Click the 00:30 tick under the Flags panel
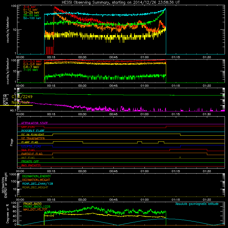 (82, 171)
